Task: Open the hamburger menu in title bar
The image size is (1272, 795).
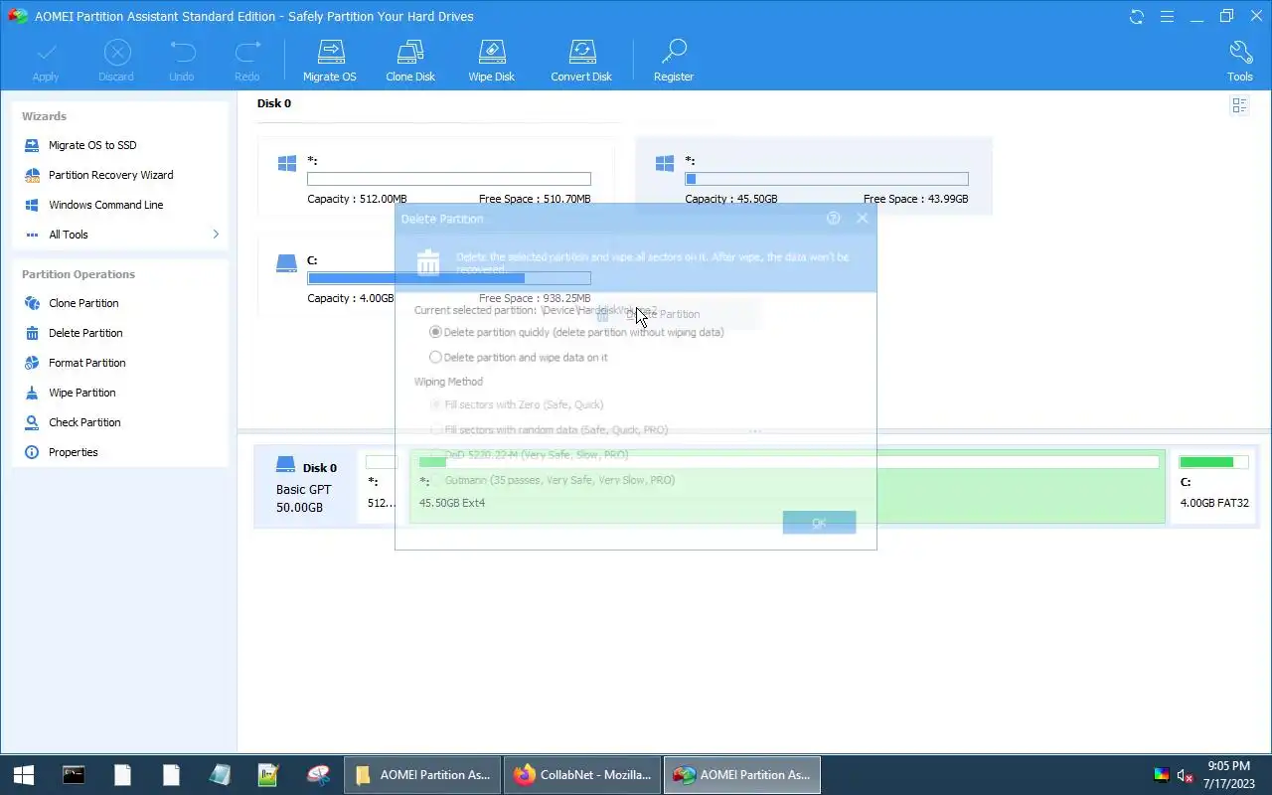Action: pyautogui.click(x=1168, y=17)
